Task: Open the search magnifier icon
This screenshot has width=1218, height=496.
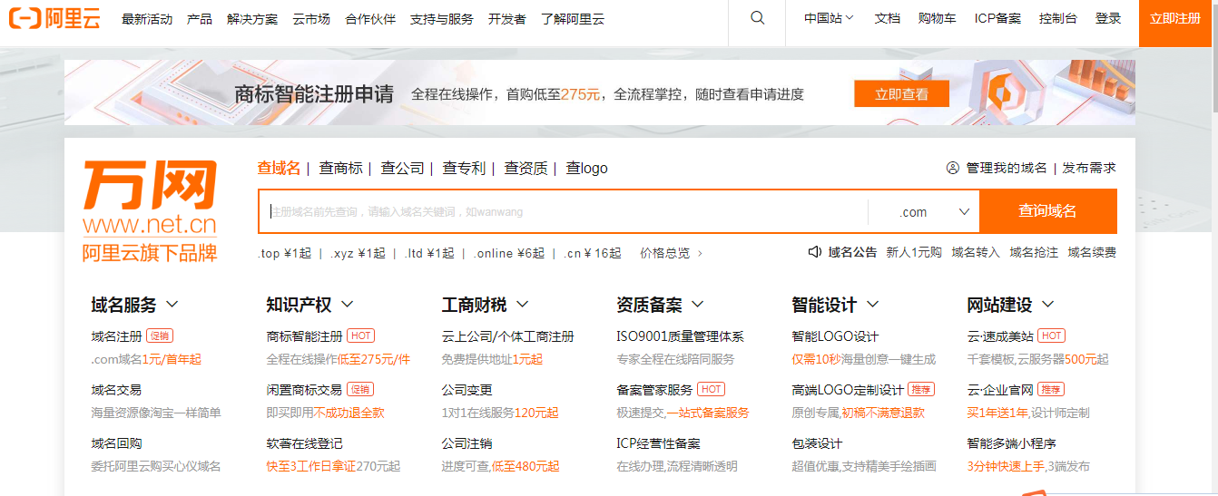Action: 758,18
